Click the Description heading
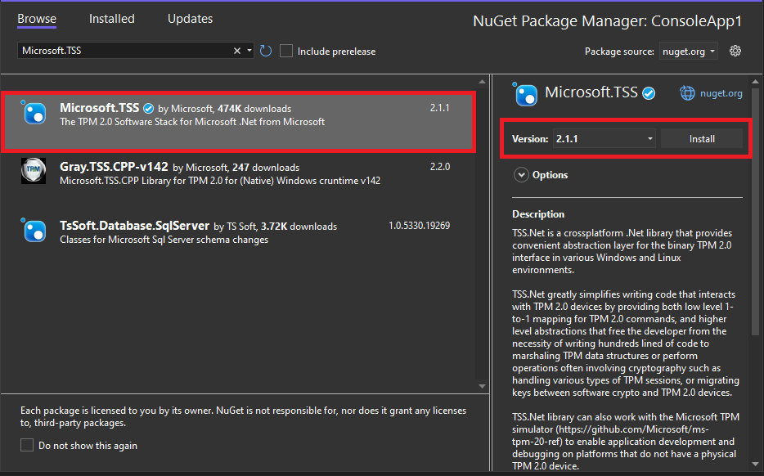The width and height of the screenshot is (764, 476). pos(538,214)
